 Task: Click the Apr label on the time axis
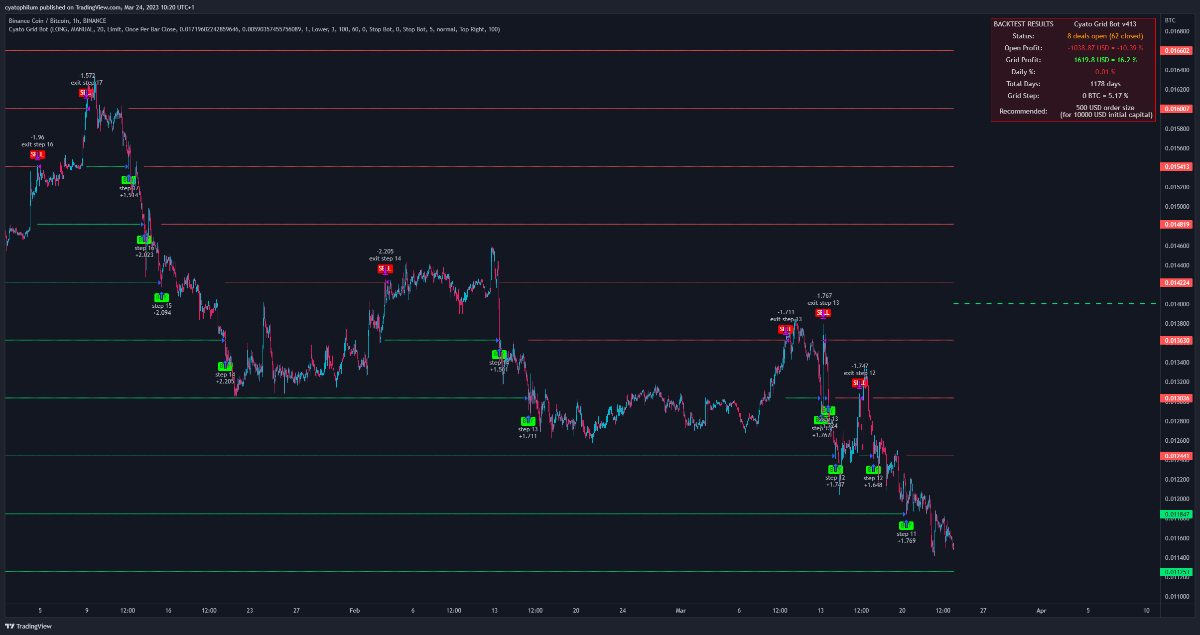[1041, 611]
